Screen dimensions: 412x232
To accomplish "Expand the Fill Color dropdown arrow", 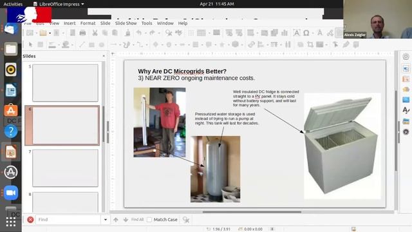I will [72, 45].
